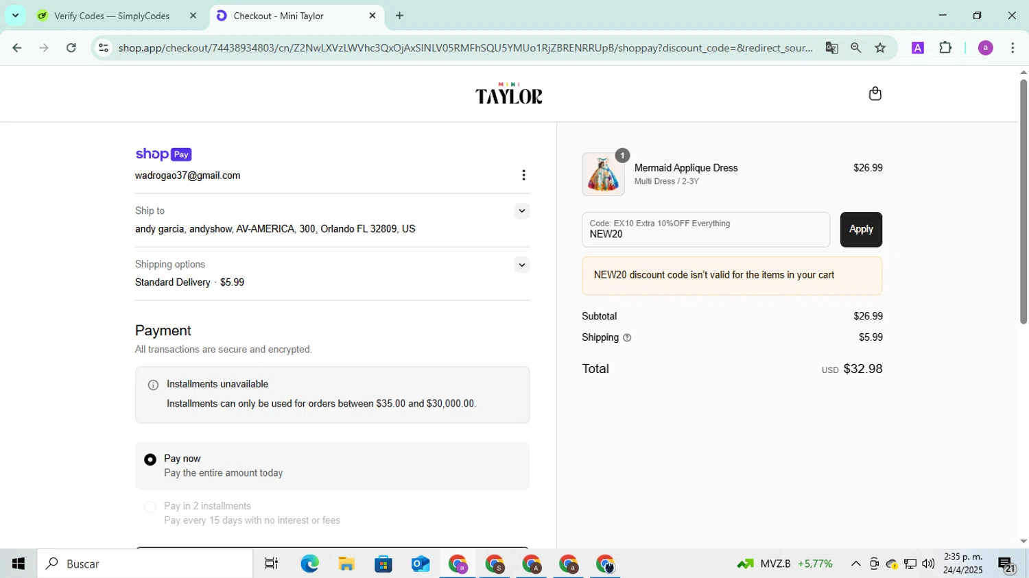Image resolution: width=1029 pixels, height=578 pixels.
Task: Translate this page icon in address bar
Action: click(x=831, y=48)
